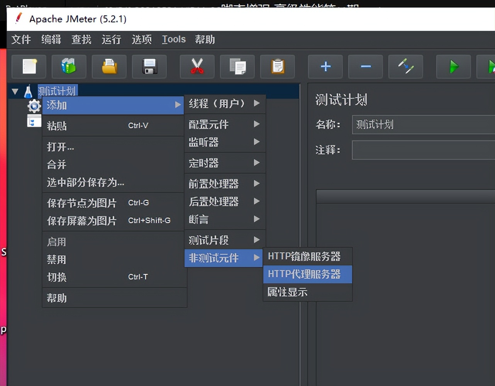This screenshot has width=495, height=386.
Task: Click the 注释 input field
Action: [x=424, y=150]
